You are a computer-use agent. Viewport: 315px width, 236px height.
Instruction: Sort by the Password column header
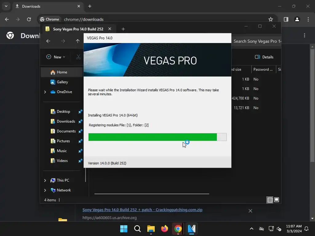263,69
